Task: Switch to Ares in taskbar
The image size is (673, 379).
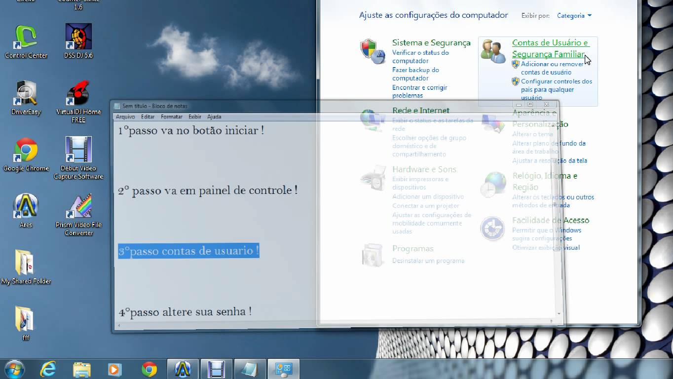Action: click(183, 369)
